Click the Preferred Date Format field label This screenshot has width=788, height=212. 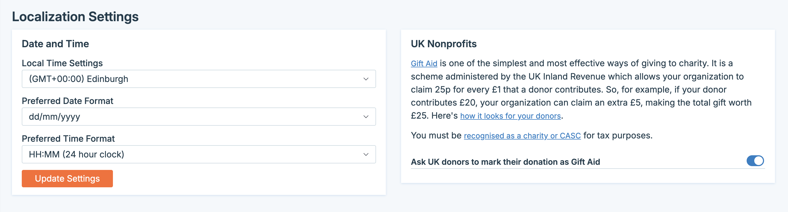[67, 101]
